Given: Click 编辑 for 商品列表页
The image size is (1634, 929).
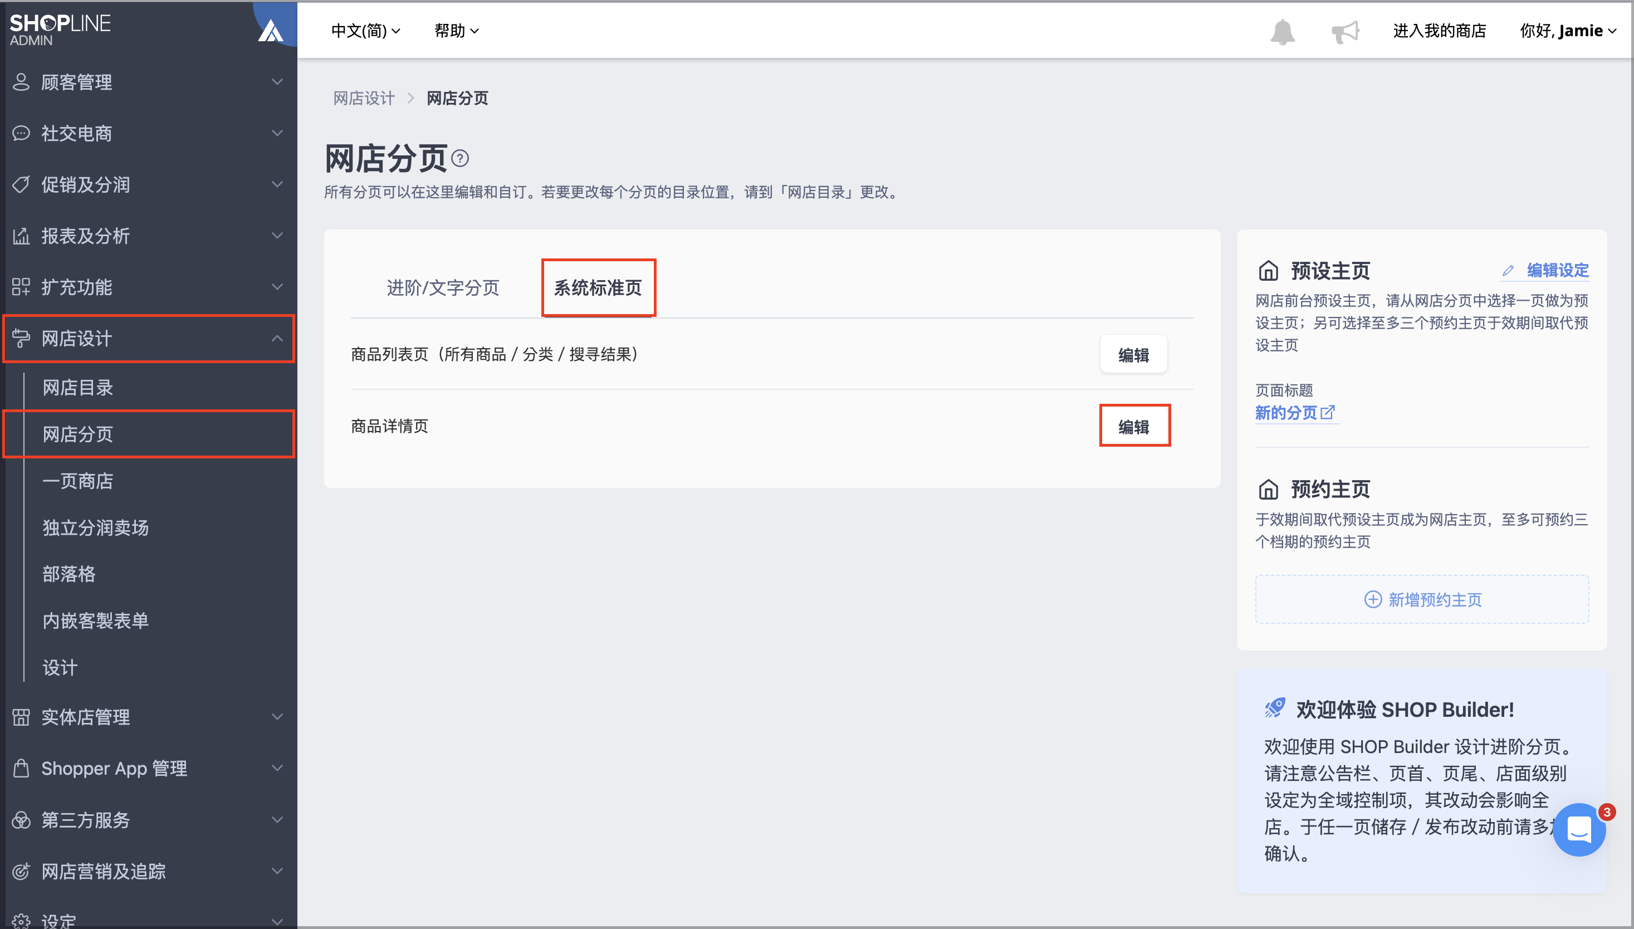Looking at the screenshot, I should click(x=1134, y=355).
